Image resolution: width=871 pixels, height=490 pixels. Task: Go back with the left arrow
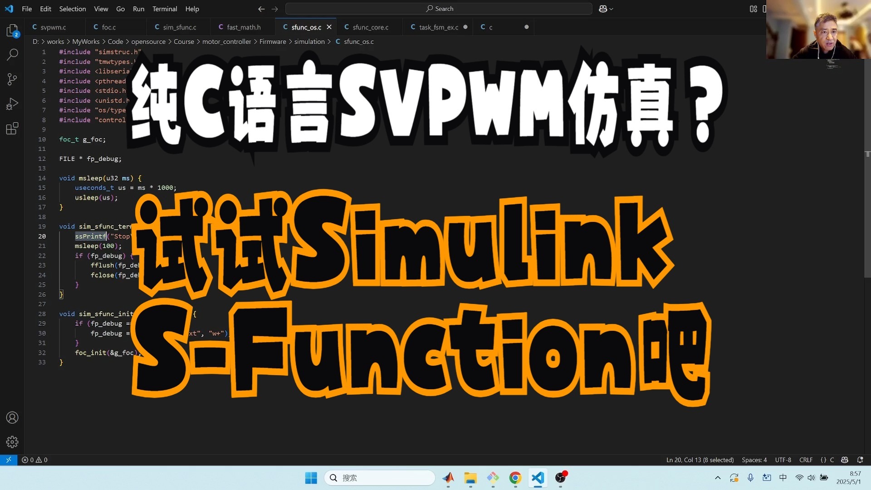[261, 9]
